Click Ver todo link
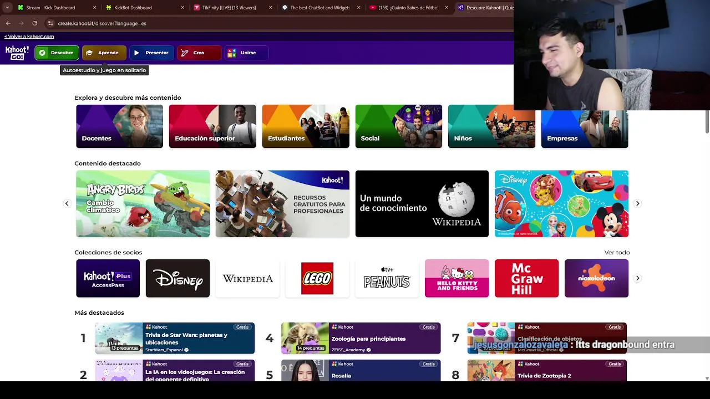This screenshot has width=710, height=399. click(617, 252)
